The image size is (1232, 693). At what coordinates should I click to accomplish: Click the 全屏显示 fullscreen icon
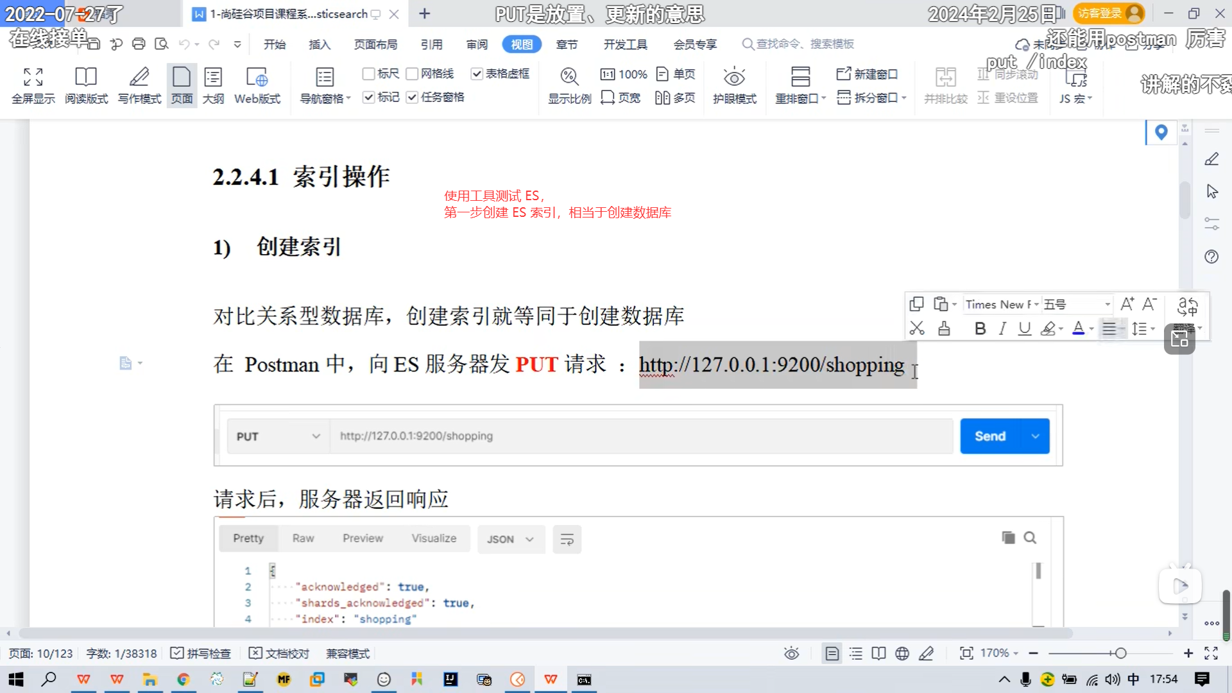(x=33, y=78)
